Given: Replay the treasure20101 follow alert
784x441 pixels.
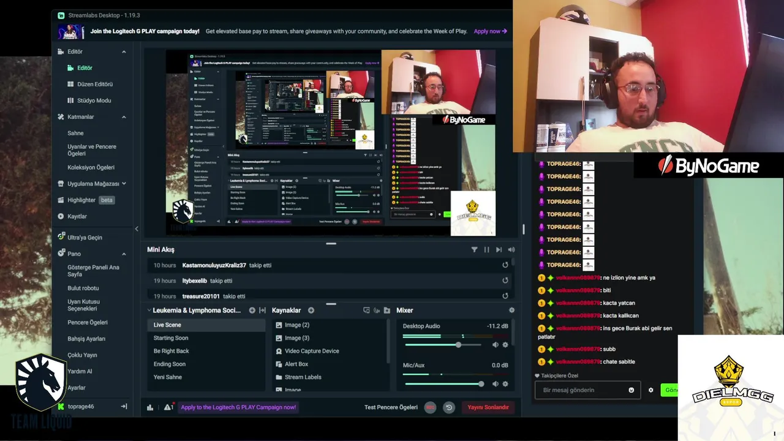Looking at the screenshot, I should tap(505, 296).
